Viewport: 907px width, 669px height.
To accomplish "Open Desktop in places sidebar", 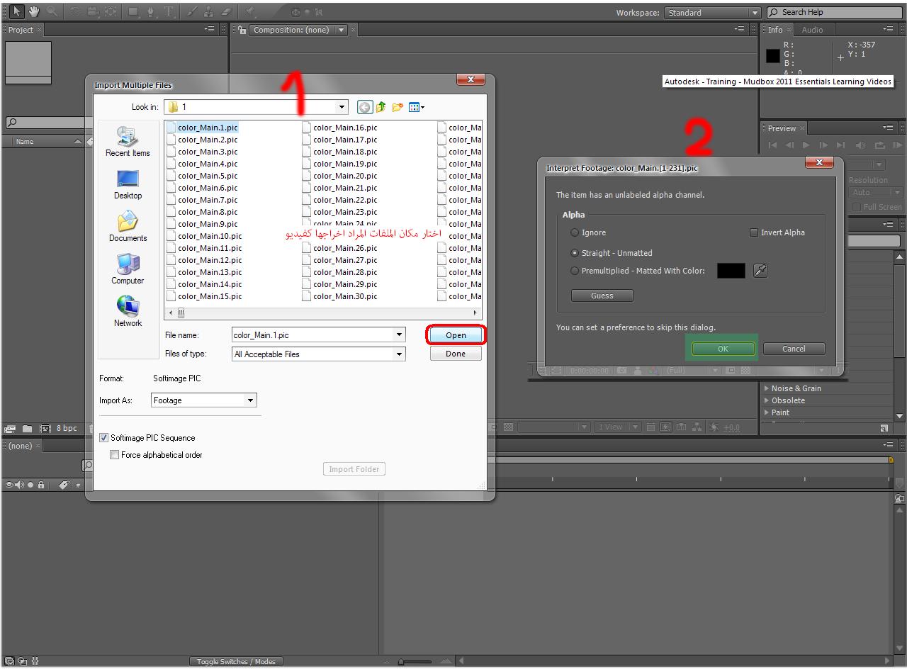I will [x=128, y=184].
